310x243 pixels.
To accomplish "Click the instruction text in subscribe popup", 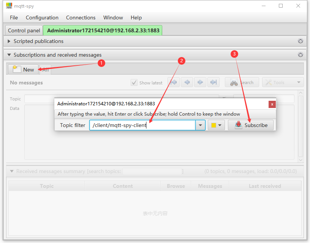I will click(x=149, y=114).
